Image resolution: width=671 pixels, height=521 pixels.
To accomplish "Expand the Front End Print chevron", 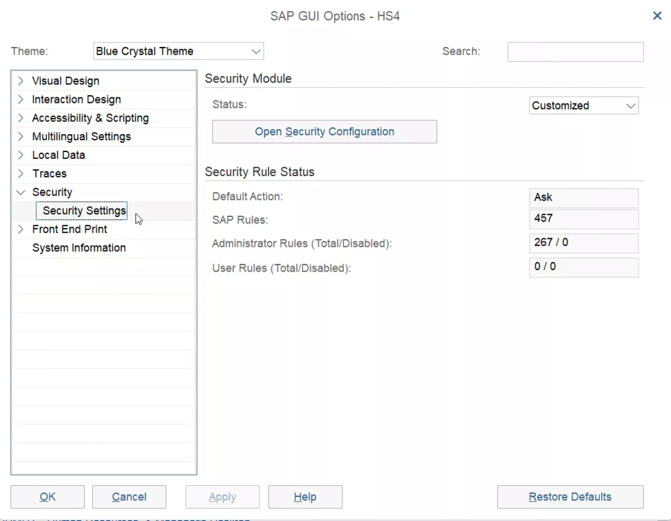I will 21,229.
